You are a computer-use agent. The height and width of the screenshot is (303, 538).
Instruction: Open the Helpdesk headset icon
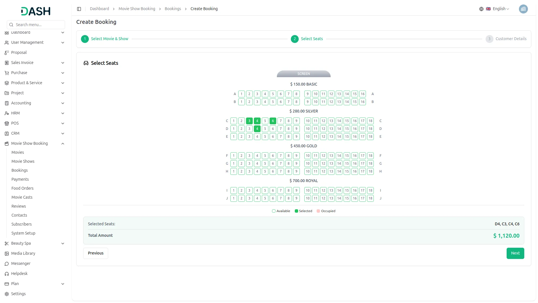[6, 274]
